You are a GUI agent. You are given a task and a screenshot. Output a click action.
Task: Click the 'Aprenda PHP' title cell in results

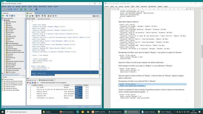coord(50,96)
